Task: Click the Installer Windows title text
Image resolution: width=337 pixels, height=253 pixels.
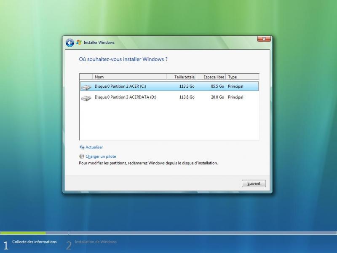Action: (x=99, y=43)
